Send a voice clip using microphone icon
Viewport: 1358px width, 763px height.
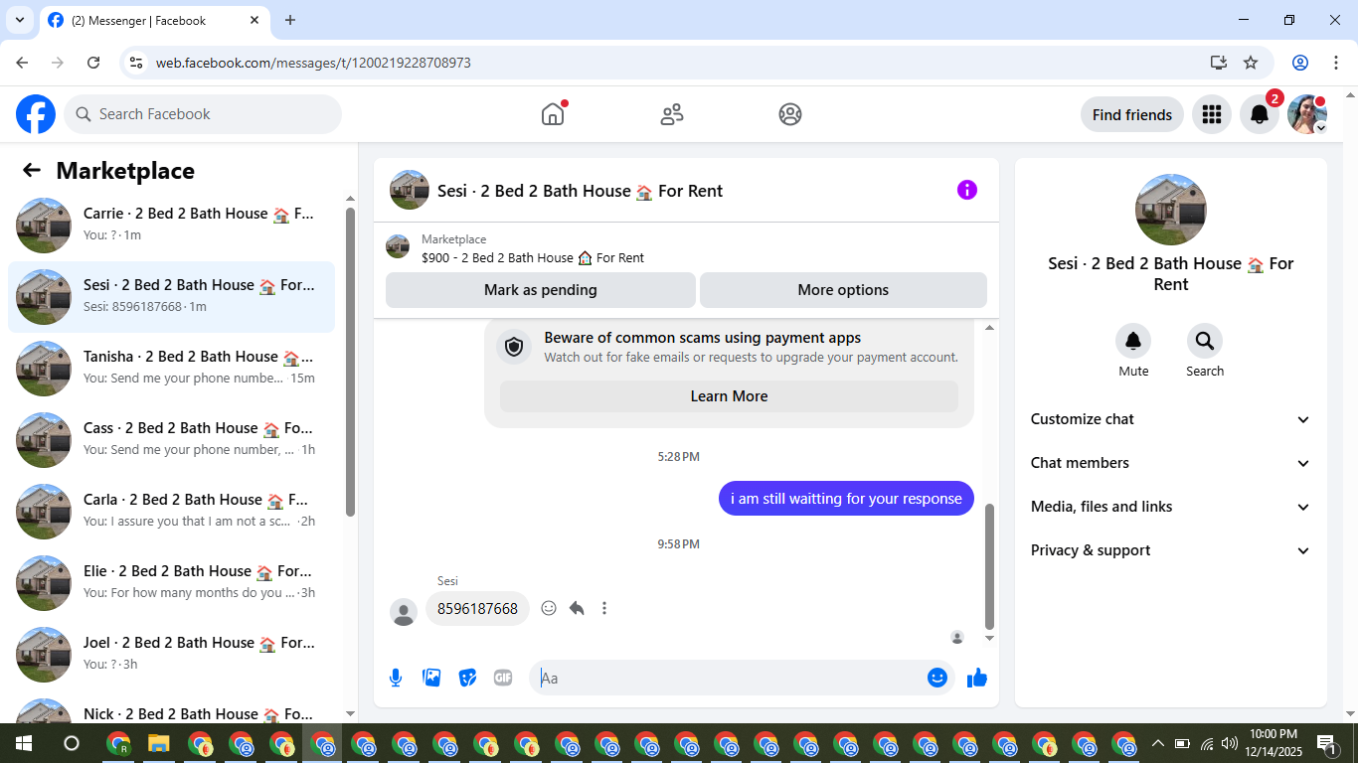click(x=396, y=678)
